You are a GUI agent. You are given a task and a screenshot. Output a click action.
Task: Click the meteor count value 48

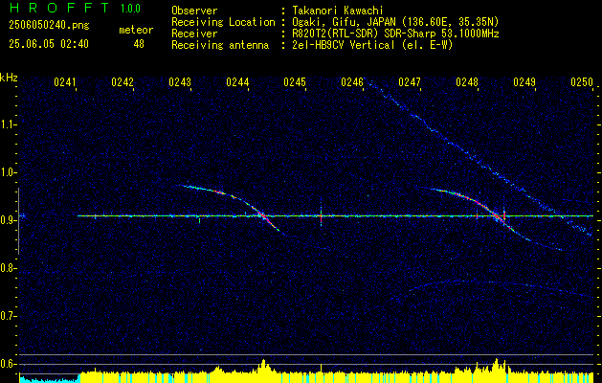pyautogui.click(x=139, y=44)
